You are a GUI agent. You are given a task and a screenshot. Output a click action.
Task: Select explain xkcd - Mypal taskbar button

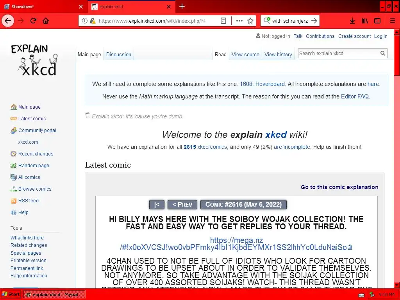tap(54, 295)
